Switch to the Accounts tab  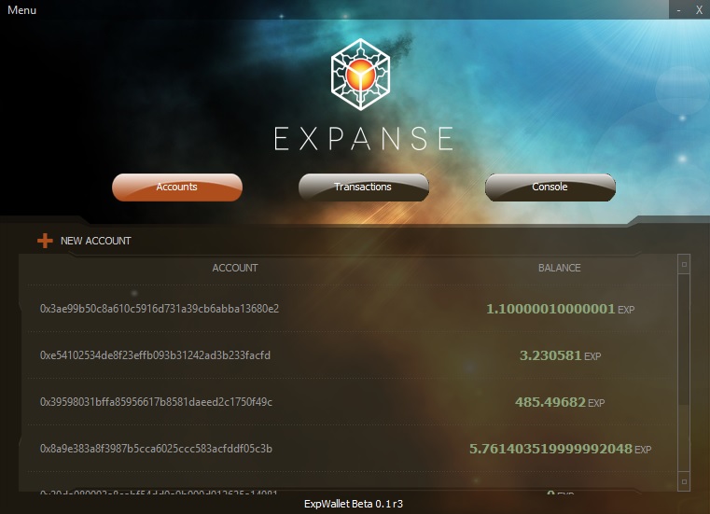177,187
